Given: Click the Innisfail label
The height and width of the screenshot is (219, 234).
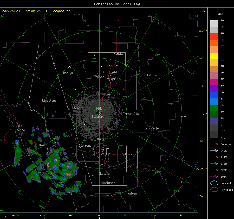Looking at the screenshot, I should [x=105, y=94].
